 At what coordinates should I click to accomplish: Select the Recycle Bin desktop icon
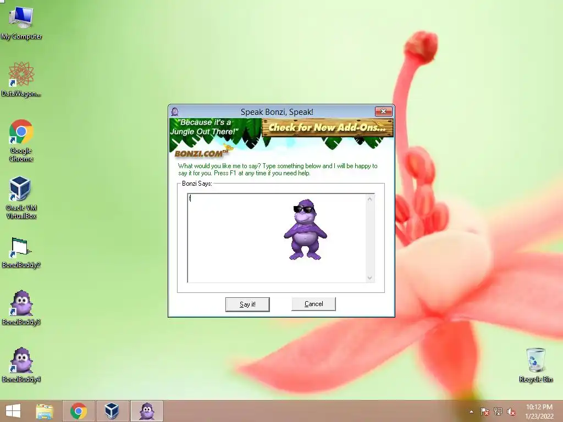click(x=536, y=365)
